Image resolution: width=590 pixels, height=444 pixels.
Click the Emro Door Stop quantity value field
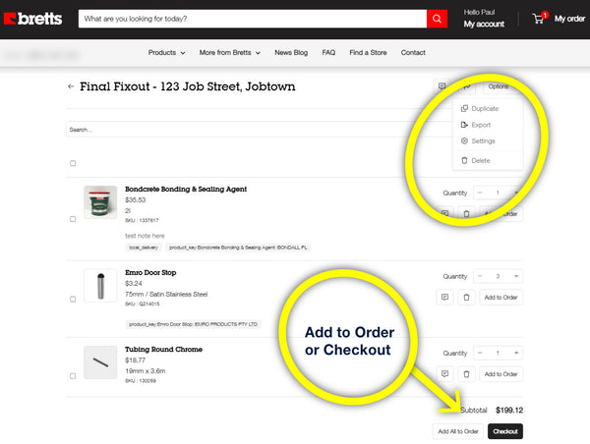click(498, 276)
